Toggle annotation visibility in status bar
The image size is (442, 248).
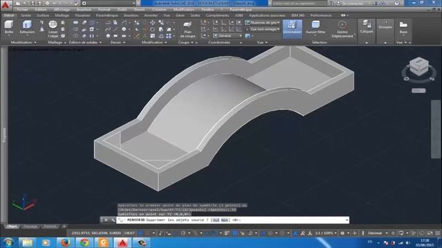pyautogui.click(x=295, y=233)
